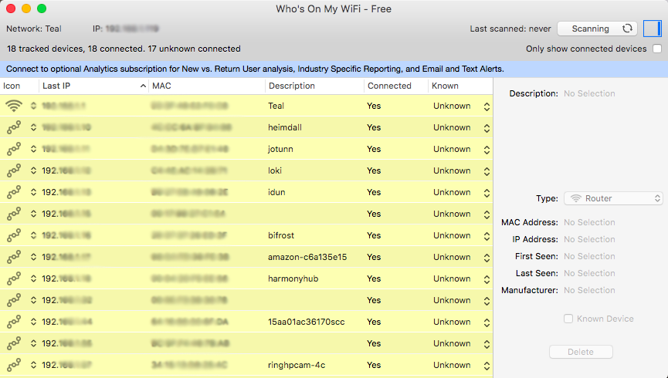Click the refresh icon on Scanning button
This screenshot has height=378, width=668.
(x=628, y=29)
